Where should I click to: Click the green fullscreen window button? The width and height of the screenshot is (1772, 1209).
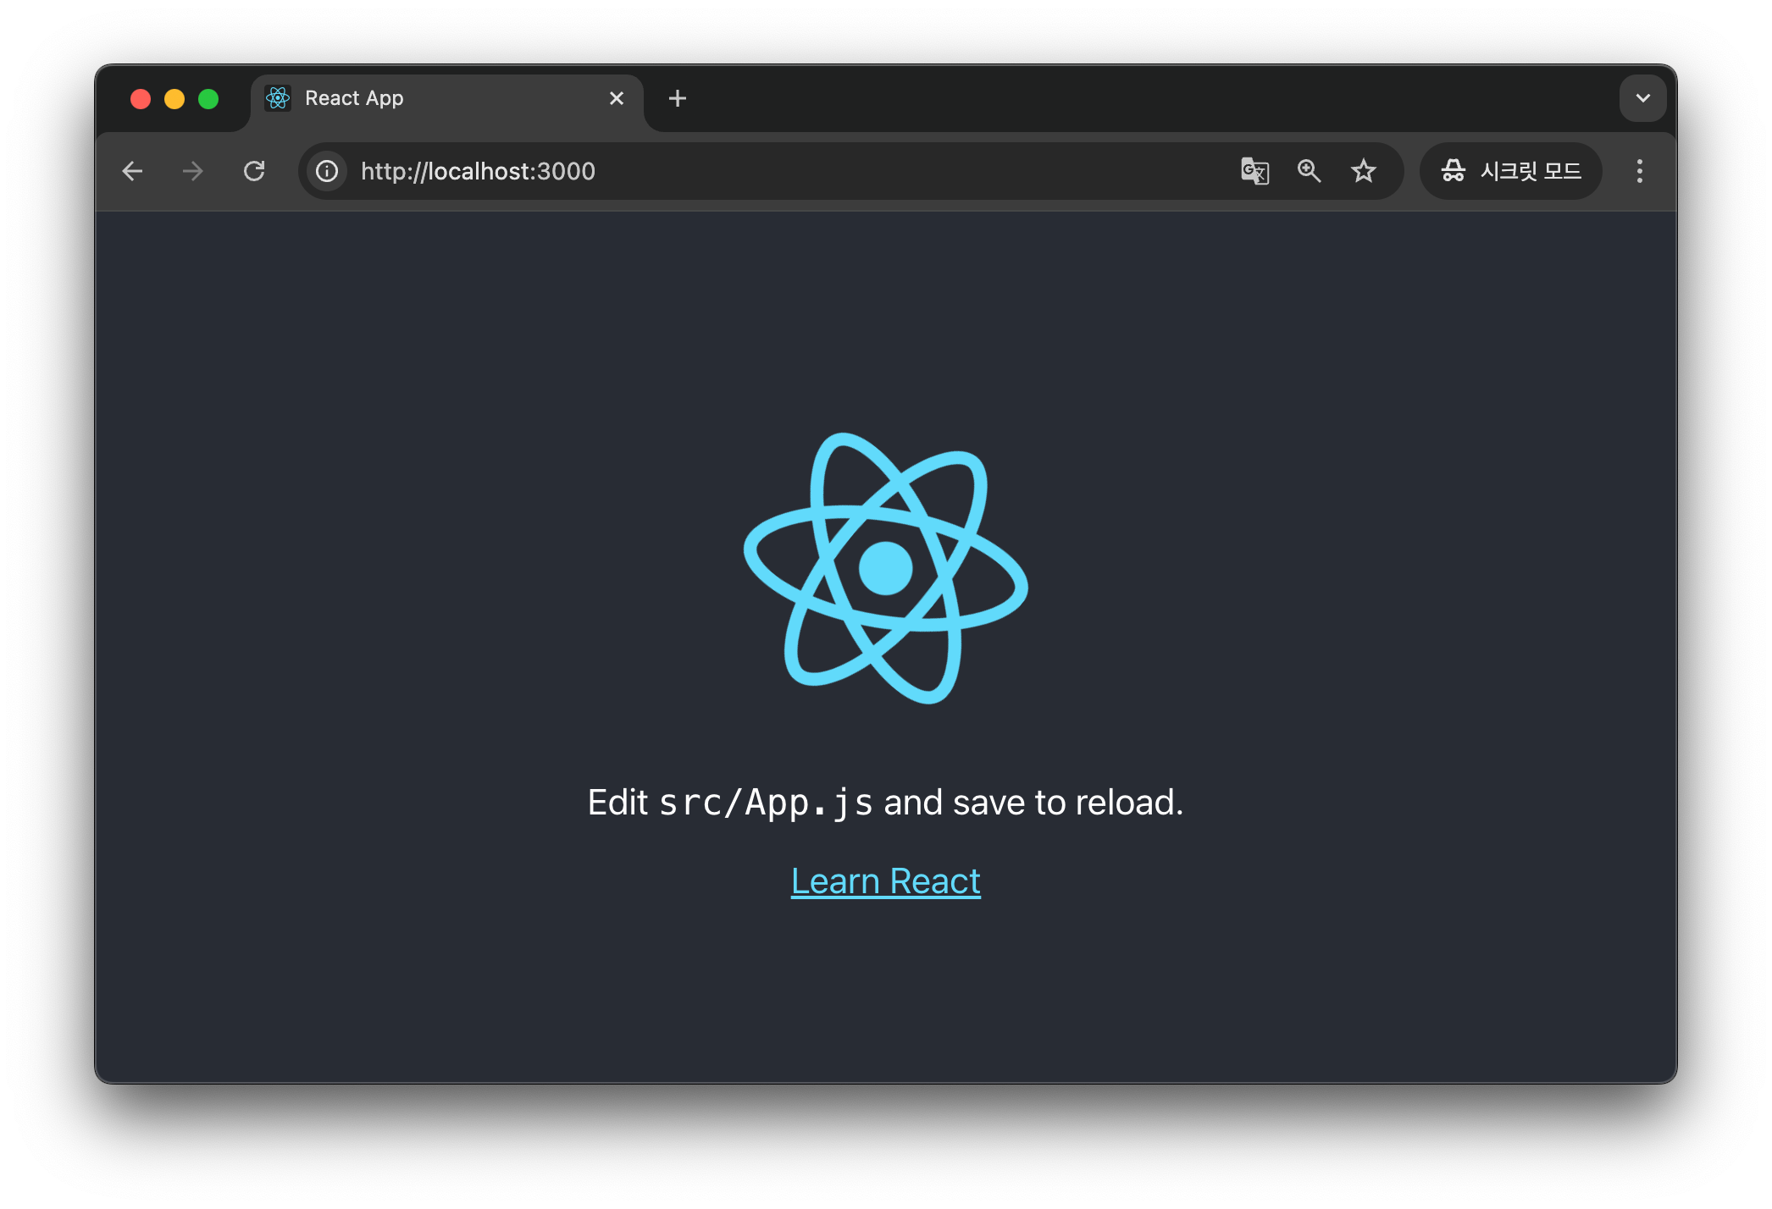[208, 99]
